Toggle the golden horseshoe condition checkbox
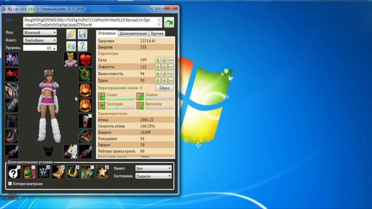The image size is (372, 209). click(x=77, y=167)
